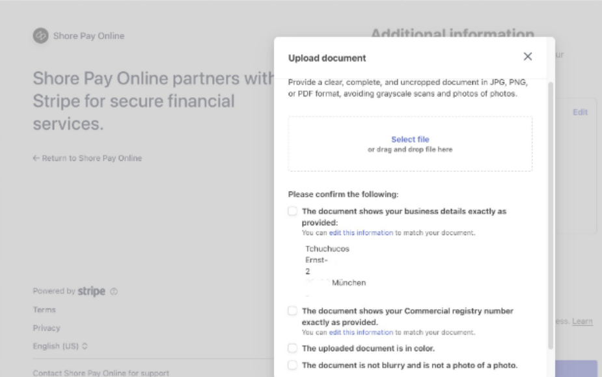Click the Edit link behind the dialog
This screenshot has width=602, height=377.
(x=580, y=112)
